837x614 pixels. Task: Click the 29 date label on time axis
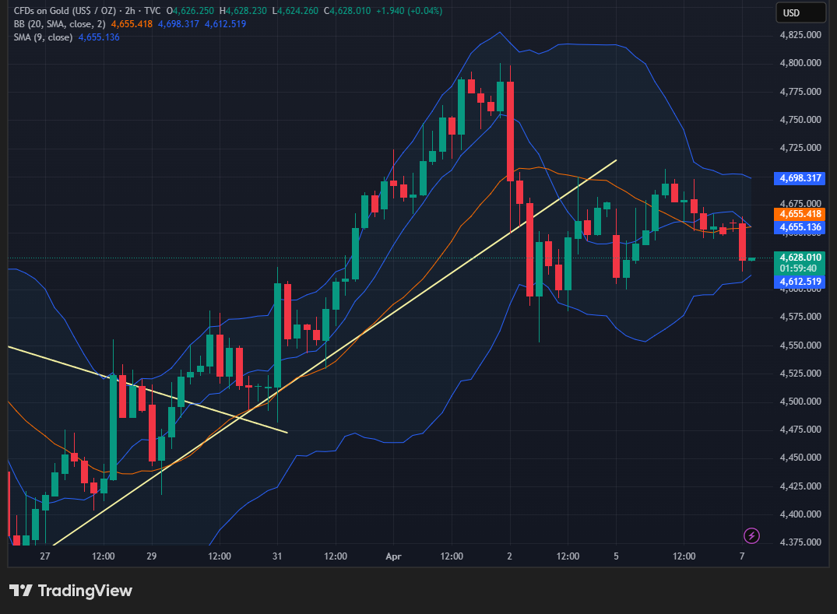152,556
